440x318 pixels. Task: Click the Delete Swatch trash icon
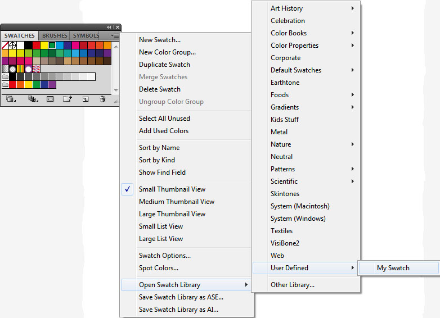coord(102,99)
